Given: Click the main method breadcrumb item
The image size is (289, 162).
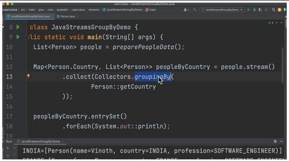Looking at the screenshot, I should click(150, 10).
